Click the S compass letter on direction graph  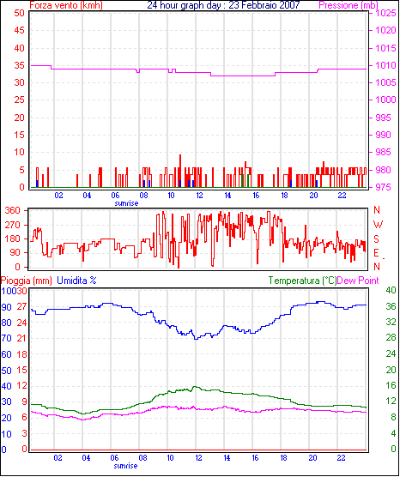[x=377, y=239]
